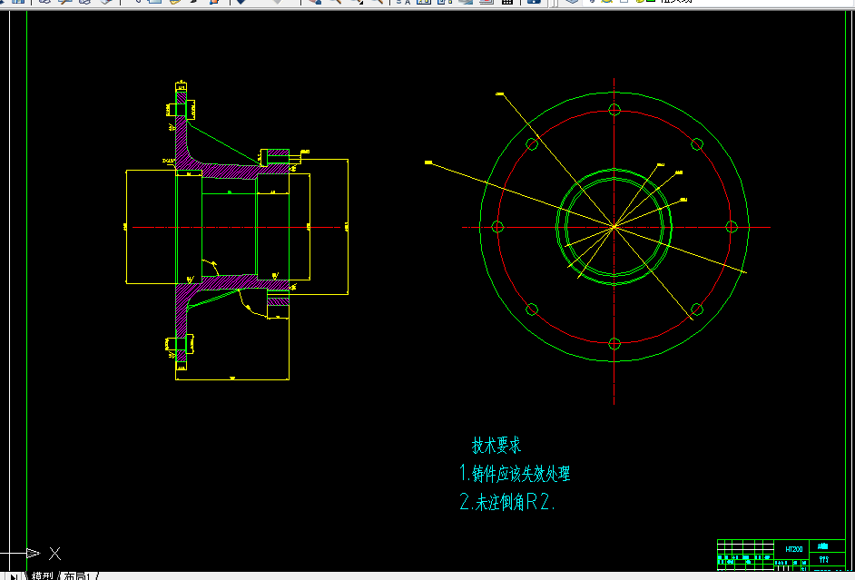This screenshot has width=855, height=580.
Task: Pick the leftmost bolt hole on flange circle view
Action: (497, 227)
